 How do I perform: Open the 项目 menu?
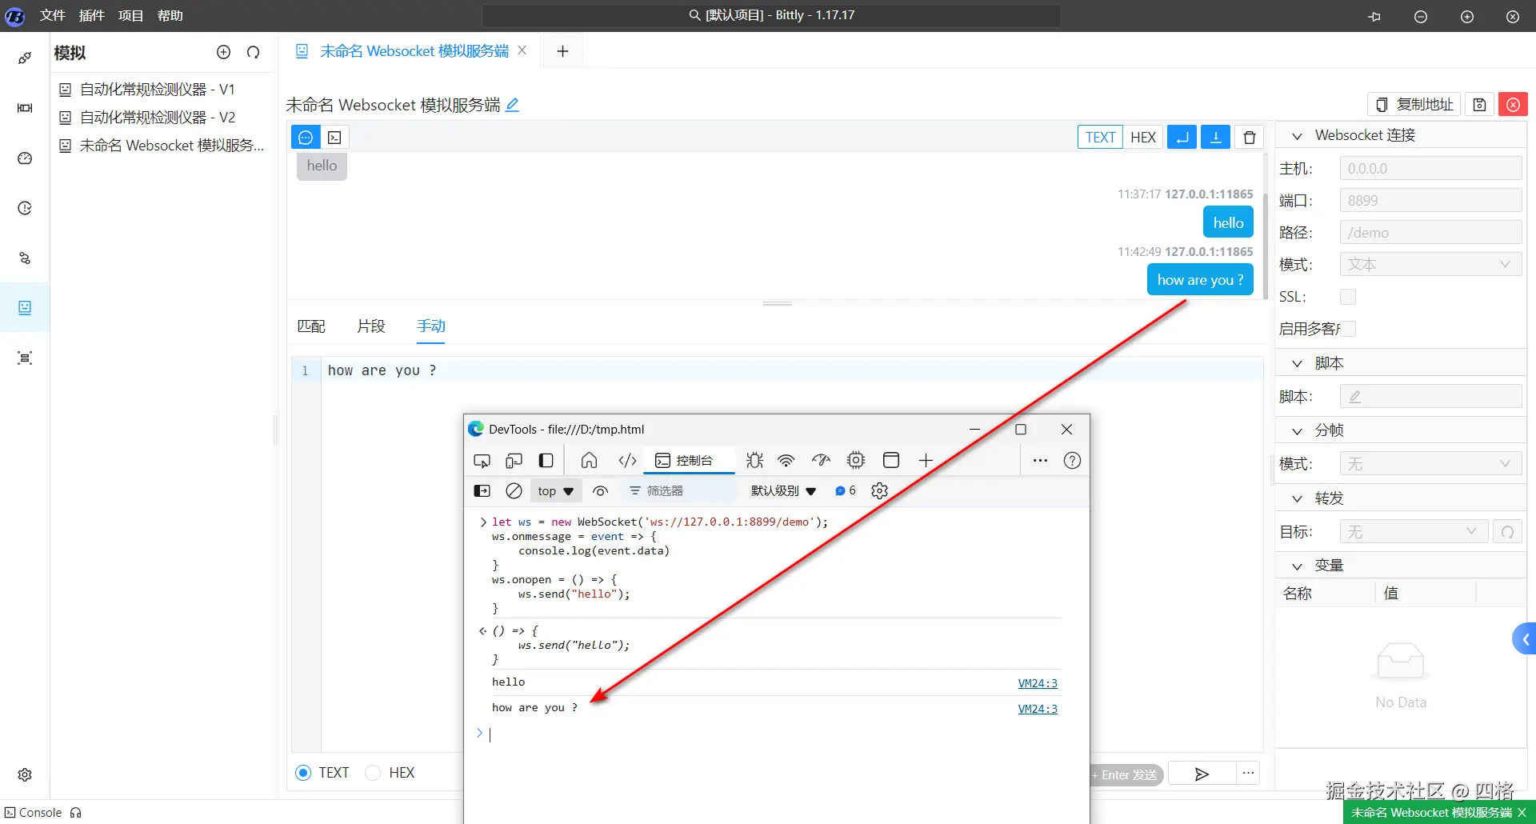tap(131, 16)
